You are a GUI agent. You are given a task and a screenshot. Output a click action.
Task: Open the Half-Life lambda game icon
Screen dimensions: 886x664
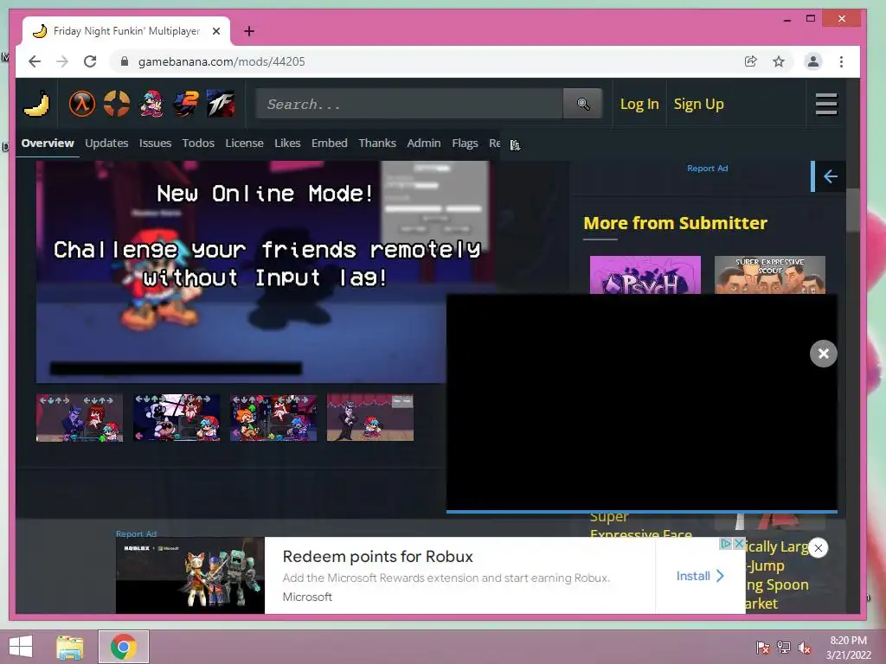tap(82, 104)
